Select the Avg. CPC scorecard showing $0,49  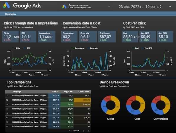point(147,37)
